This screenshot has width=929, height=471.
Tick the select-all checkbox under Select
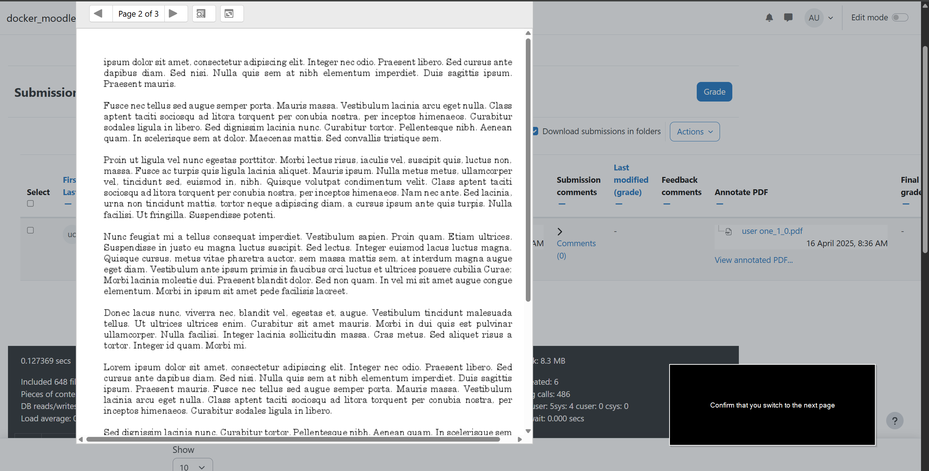(30, 203)
